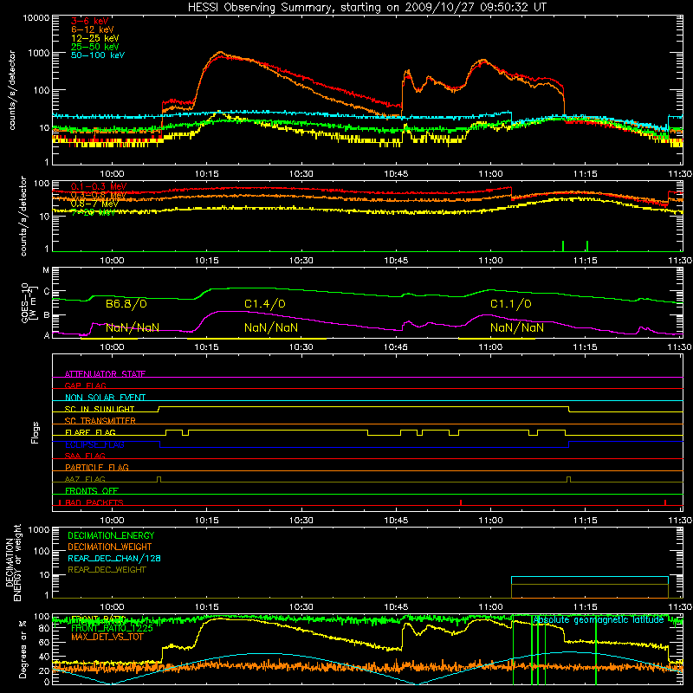
Task: Click the Degrees or % axis title
Action: 23,649
